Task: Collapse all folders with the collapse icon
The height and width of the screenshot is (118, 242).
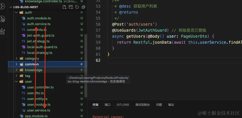Action: click(x=83, y=7)
